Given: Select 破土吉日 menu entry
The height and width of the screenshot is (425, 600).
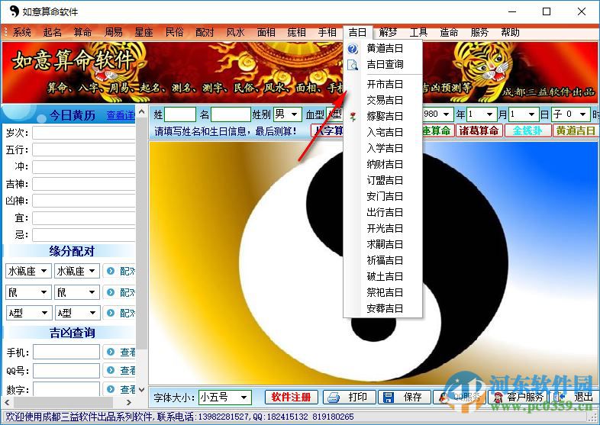Looking at the screenshot, I should [383, 276].
